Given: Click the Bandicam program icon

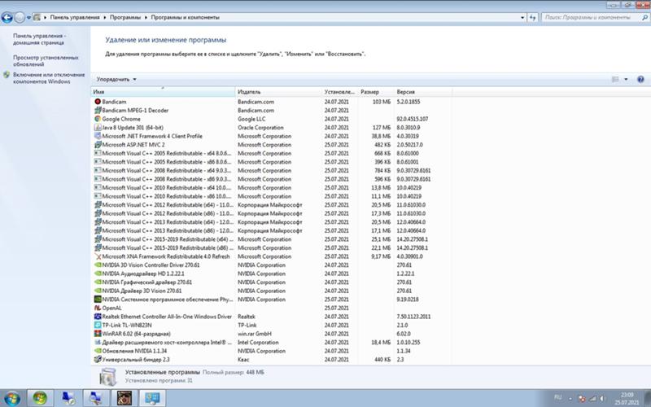Looking at the screenshot, I should (98, 102).
